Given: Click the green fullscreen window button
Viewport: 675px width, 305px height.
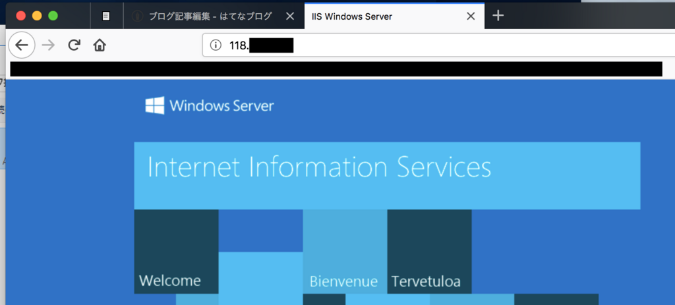Looking at the screenshot, I should [53, 16].
